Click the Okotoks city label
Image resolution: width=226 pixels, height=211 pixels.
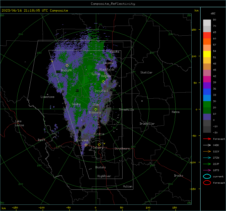pos(100,167)
